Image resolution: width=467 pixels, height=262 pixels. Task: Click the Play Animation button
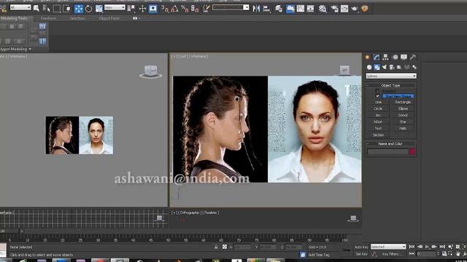click(x=427, y=247)
